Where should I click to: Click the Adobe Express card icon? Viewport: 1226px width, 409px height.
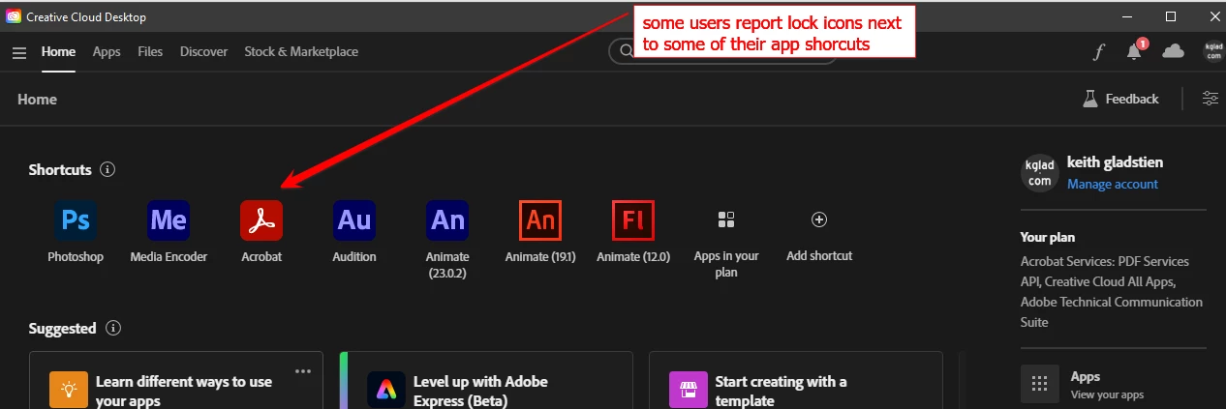385,390
